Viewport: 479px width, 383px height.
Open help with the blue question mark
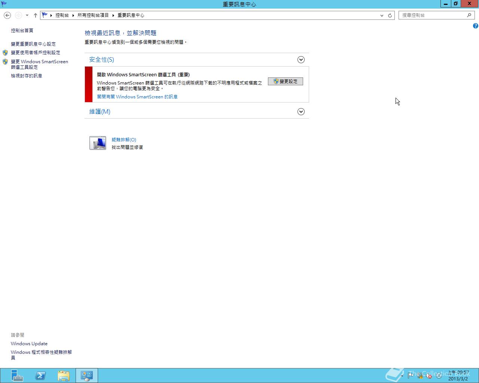point(475,26)
